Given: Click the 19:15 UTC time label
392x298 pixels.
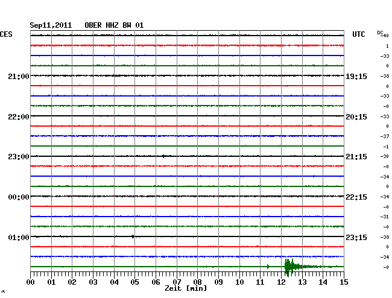Looking at the screenshot, I should coord(356,77).
